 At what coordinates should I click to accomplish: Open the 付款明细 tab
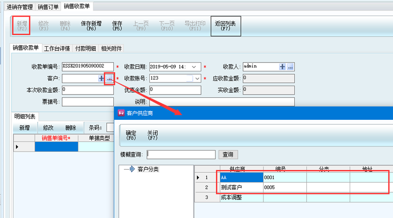(x=85, y=49)
